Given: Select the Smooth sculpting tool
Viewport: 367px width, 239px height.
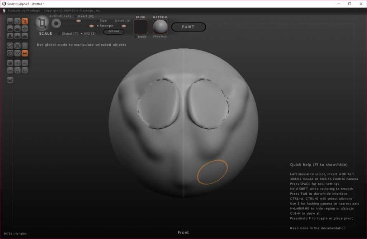Looking at the screenshot, I should pyautogui.click(x=25, y=36).
